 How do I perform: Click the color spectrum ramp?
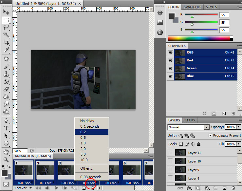[200, 38]
